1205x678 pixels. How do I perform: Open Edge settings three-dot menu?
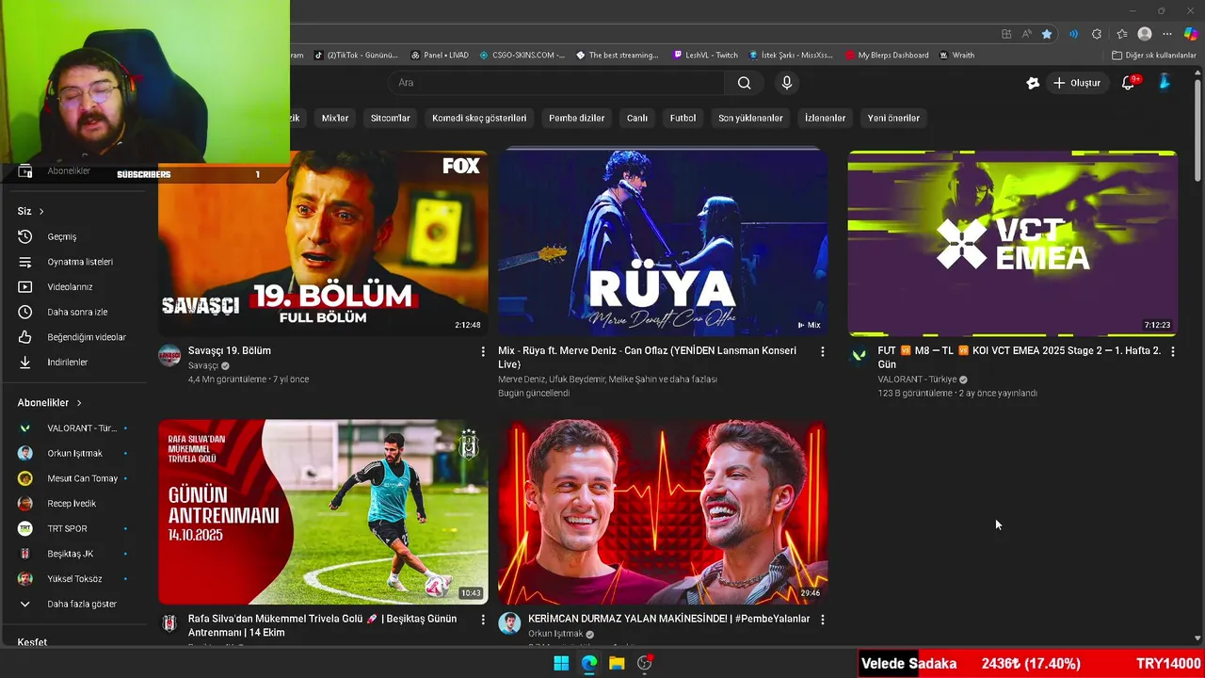[1167, 34]
